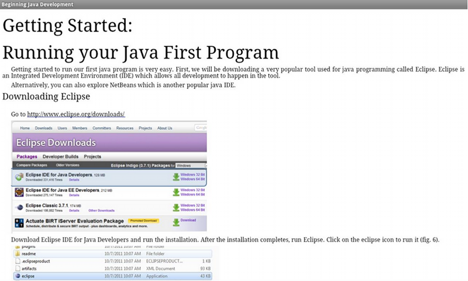
Task: Click green download arrow for Eclipse Classic 3.7.1
Action: (176, 208)
